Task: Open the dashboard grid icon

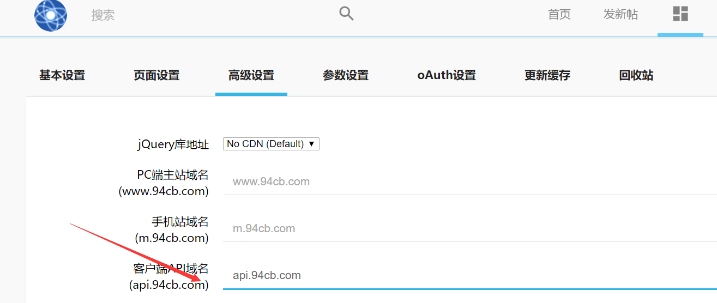Action: tap(680, 14)
